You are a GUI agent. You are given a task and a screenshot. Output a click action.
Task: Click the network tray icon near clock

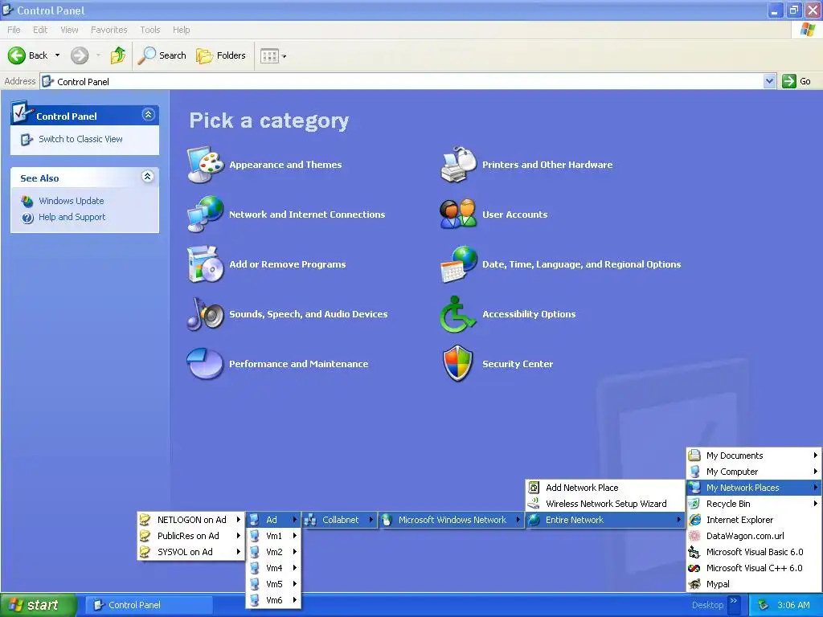[x=763, y=605]
